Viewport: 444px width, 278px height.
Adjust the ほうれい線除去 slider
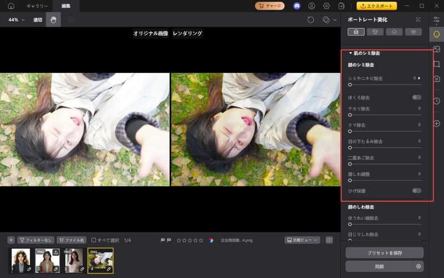coord(386,224)
